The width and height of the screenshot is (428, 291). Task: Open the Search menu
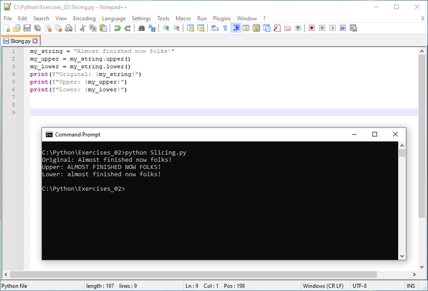coord(41,18)
